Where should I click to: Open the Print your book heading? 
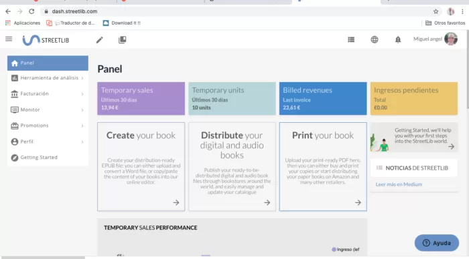tap(323, 136)
